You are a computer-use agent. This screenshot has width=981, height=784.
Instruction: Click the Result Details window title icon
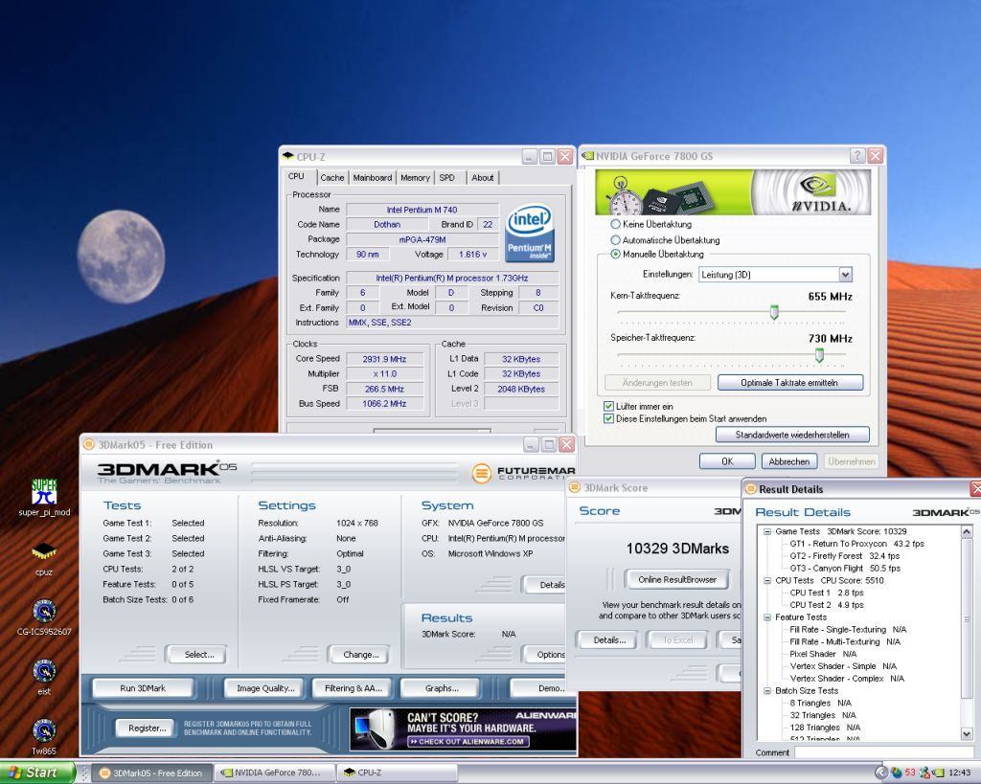(750, 489)
